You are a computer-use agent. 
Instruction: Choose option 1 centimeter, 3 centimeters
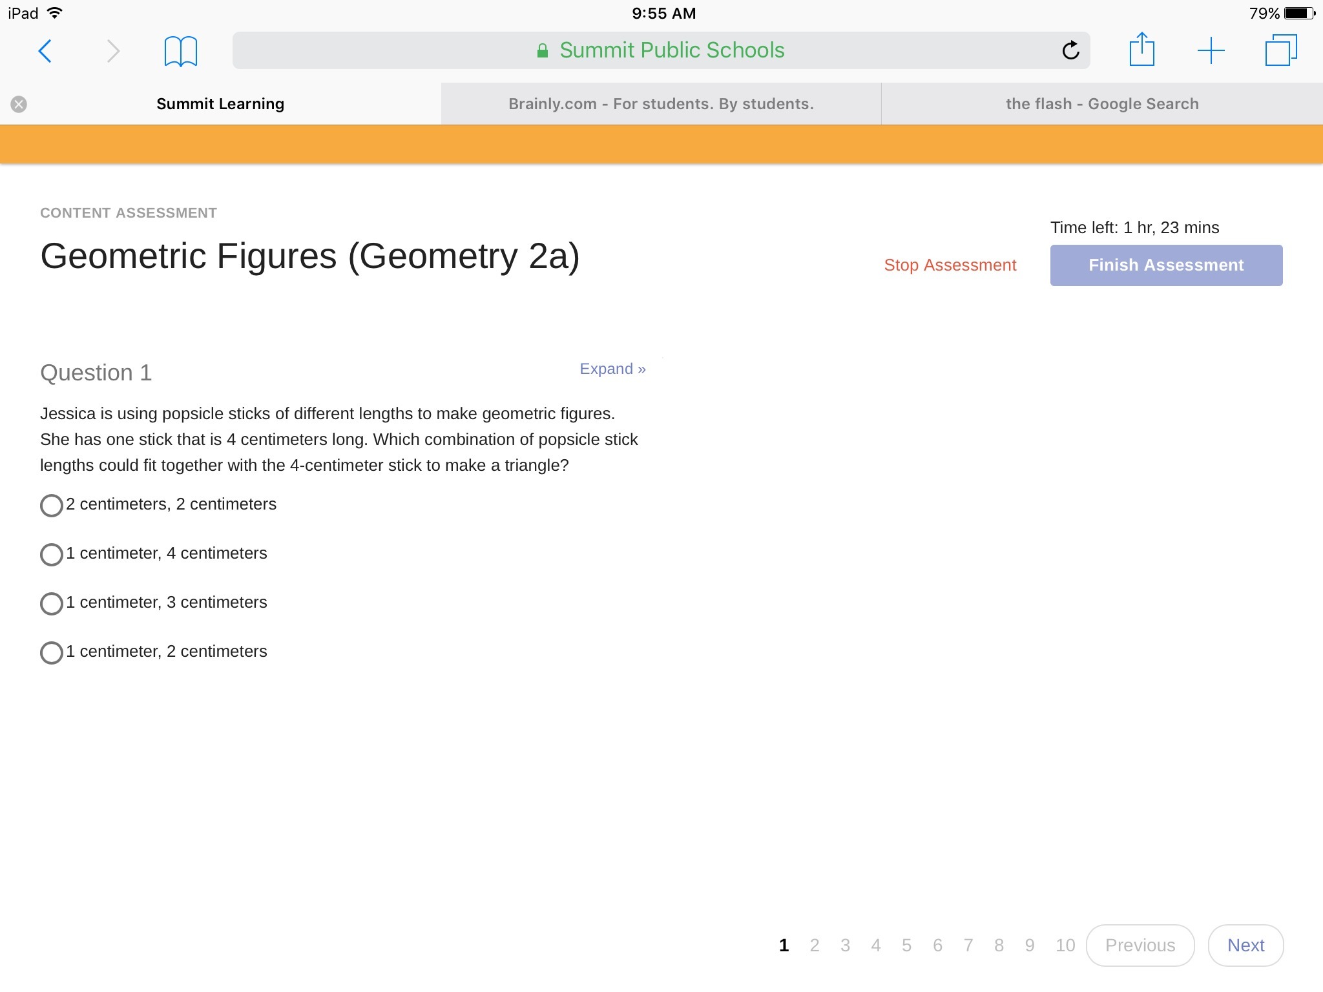point(52,603)
